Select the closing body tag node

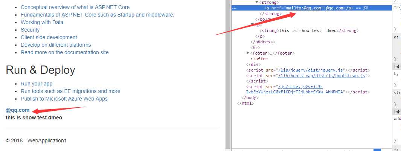(x=250, y=98)
